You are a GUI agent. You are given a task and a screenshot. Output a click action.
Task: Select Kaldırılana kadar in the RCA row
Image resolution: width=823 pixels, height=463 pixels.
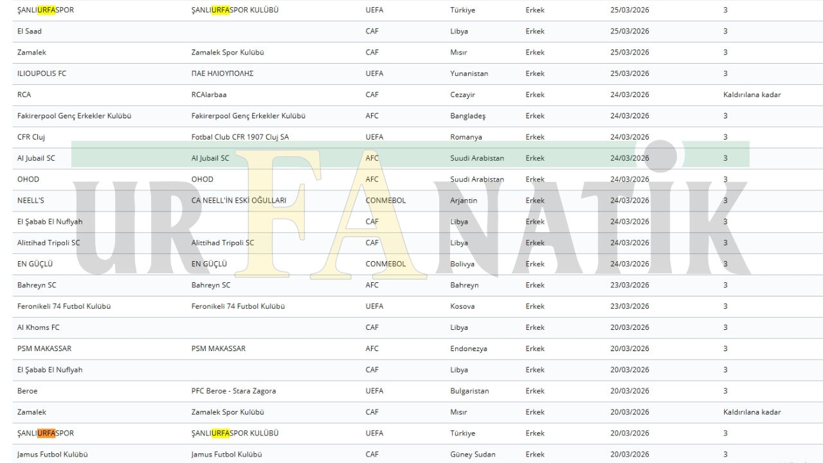[x=752, y=95]
